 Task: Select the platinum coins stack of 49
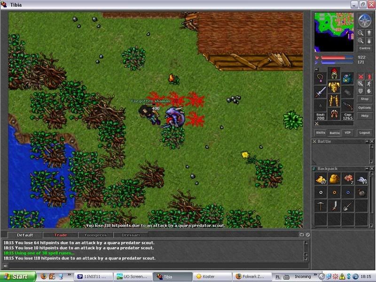pos(361,179)
